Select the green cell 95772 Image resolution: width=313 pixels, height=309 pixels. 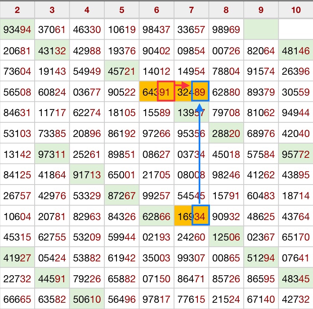[296, 154]
